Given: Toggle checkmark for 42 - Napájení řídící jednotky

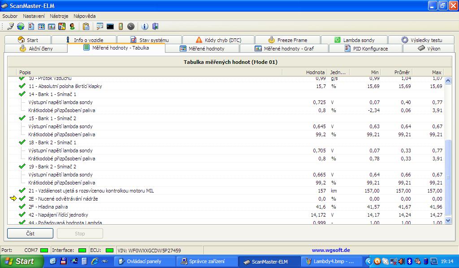Looking at the screenshot, I should click(22, 215).
